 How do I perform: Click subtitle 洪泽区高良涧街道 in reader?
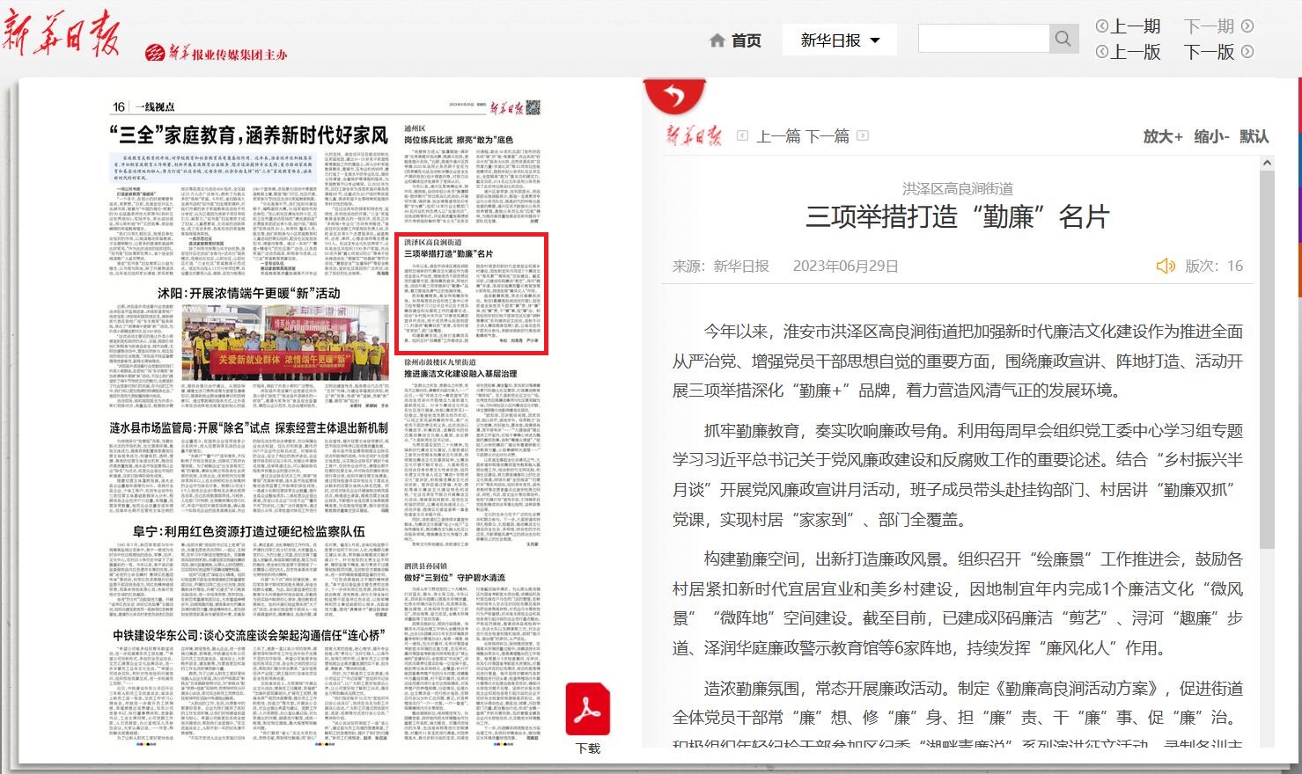[957, 188]
